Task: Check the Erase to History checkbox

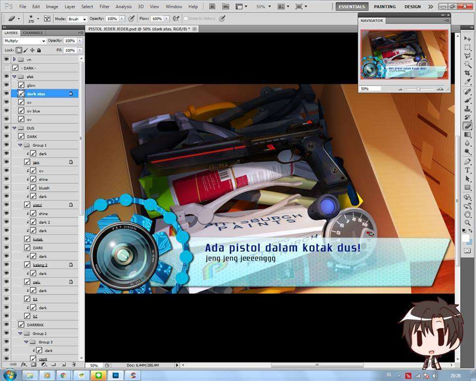Action: coord(186,18)
